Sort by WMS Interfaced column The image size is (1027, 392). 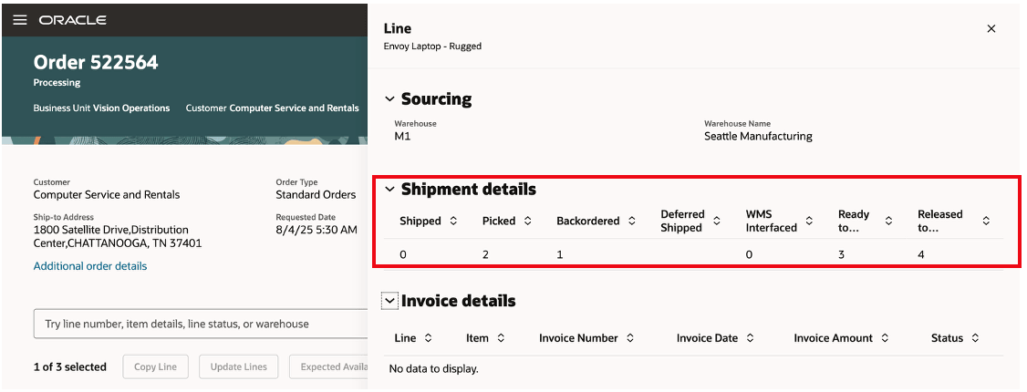point(809,222)
